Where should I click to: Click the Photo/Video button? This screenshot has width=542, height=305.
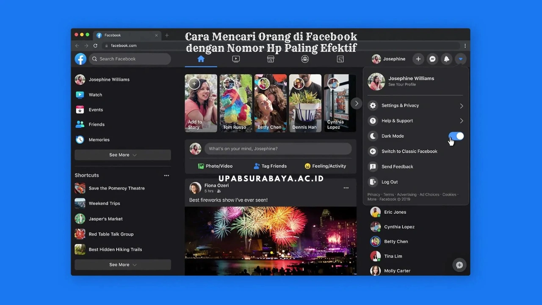pyautogui.click(x=215, y=166)
